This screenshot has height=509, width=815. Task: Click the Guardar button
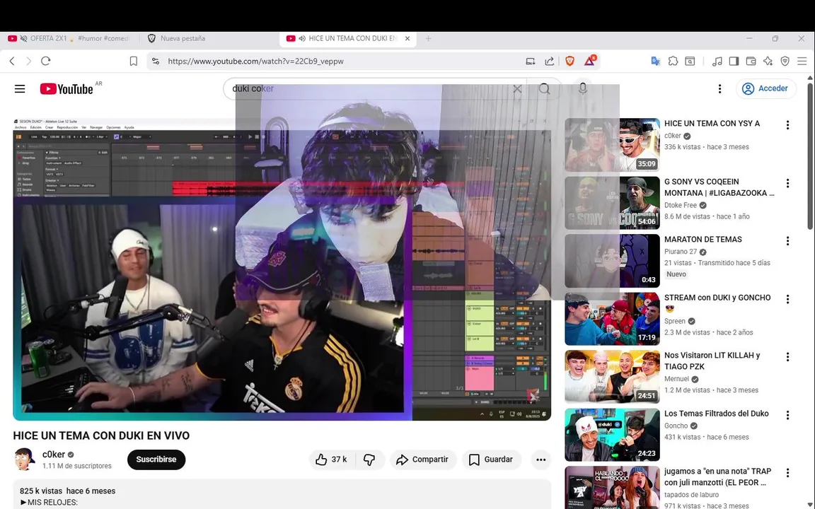tap(491, 460)
